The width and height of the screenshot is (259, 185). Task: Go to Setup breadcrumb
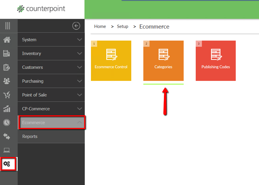click(x=122, y=26)
